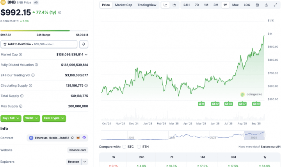Enable the ETH comparison checkbox
This screenshot has width=281, height=167.
(139, 147)
